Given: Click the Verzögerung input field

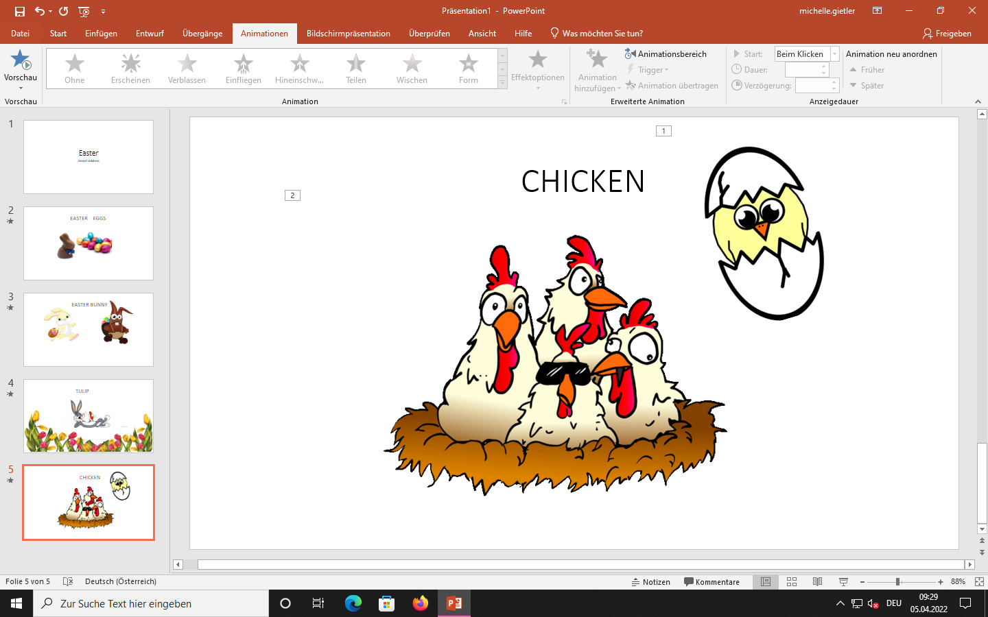Looking at the screenshot, I should [813, 86].
